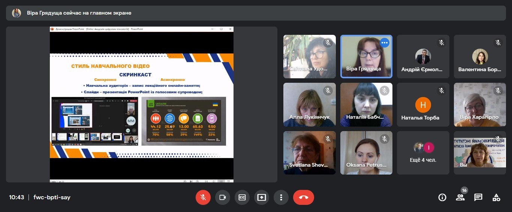512x212 pixels.
Task: Open options on Віра Грядуща tile
Action: coord(384,43)
